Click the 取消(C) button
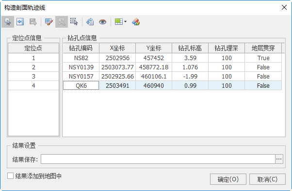The height and width of the screenshot is (191, 292). click(x=267, y=179)
